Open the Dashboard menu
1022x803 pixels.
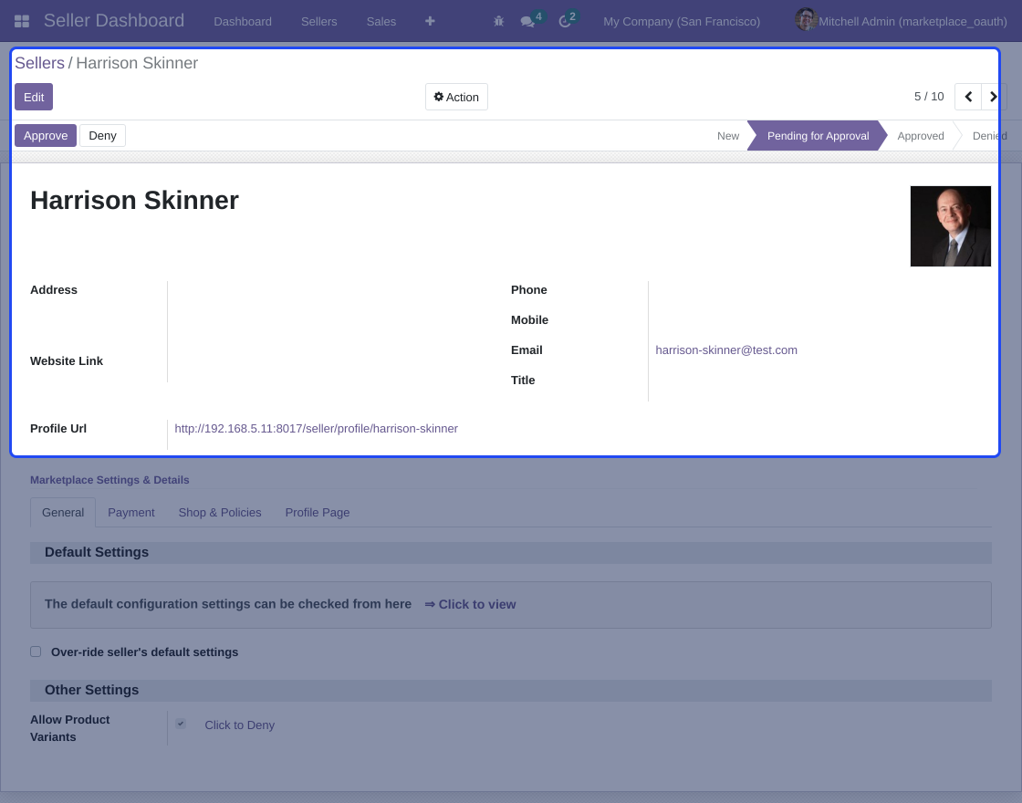[x=243, y=22]
